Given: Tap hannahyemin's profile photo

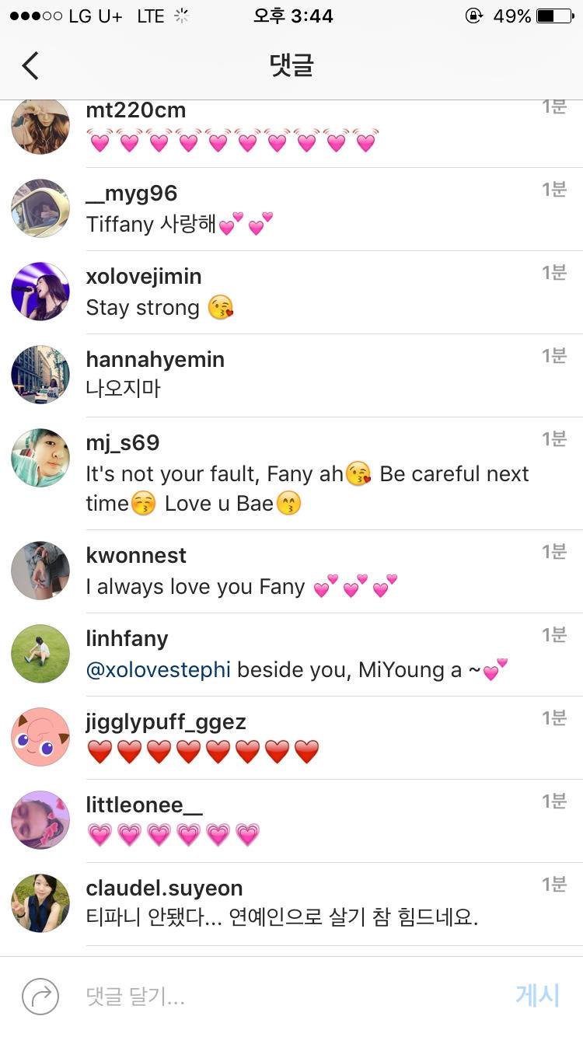Looking at the screenshot, I should tap(40, 375).
